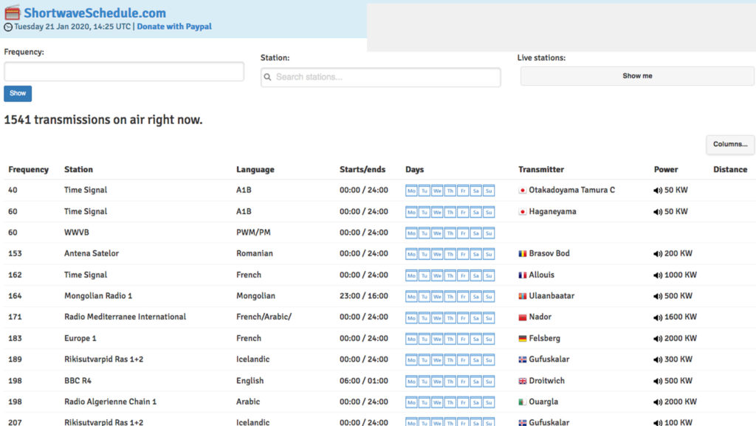Click Iceland flag beside Gufuskalar 189 row
This screenshot has height=426, width=756.
(x=522, y=360)
